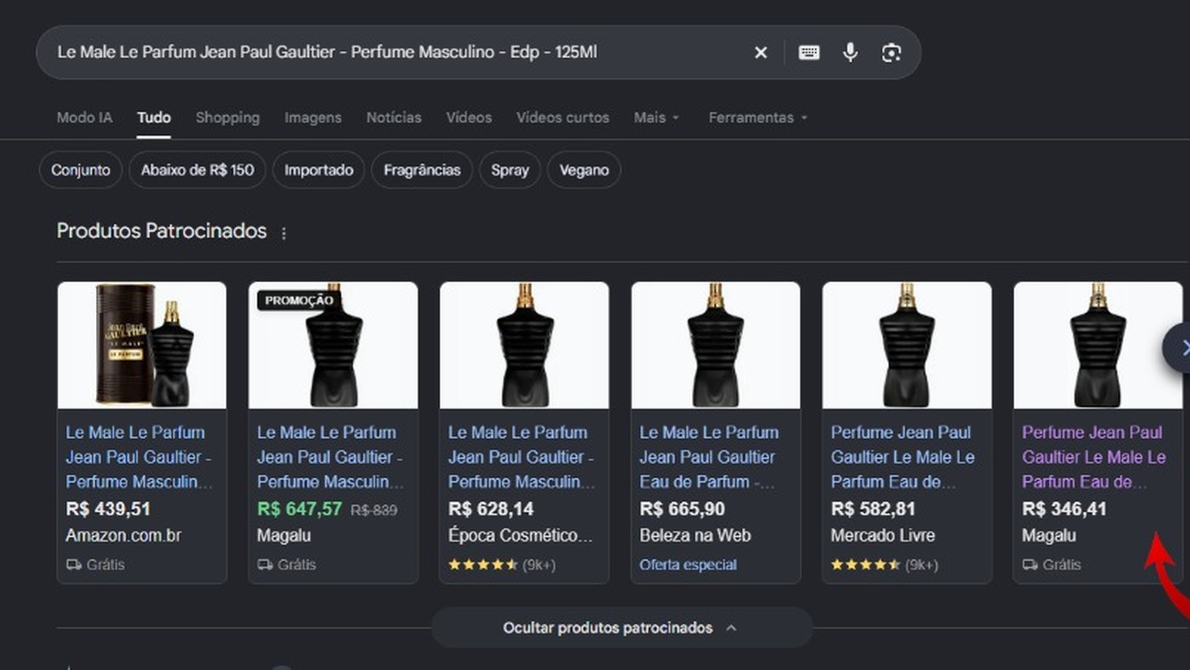Start voice search with microphone
This screenshot has width=1190, height=670.
pos(850,53)
